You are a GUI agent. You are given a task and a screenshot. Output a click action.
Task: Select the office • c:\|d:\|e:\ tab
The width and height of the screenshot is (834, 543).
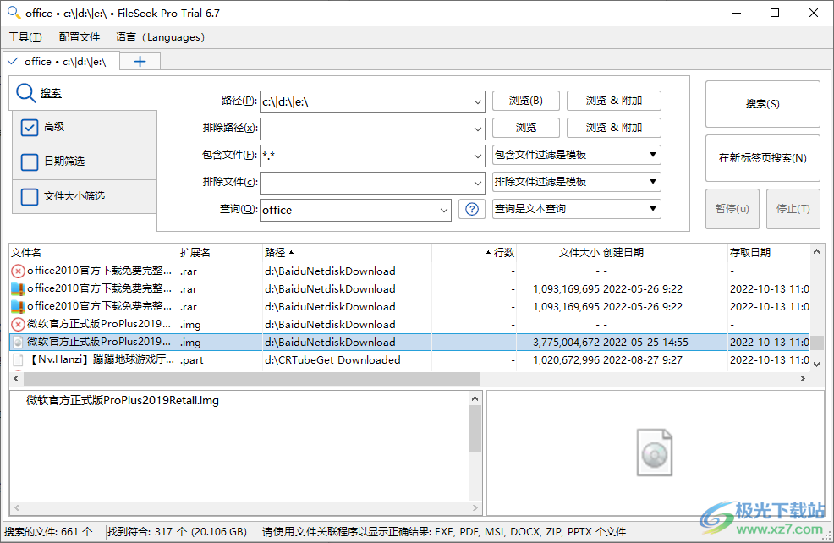tap(61, 62)
